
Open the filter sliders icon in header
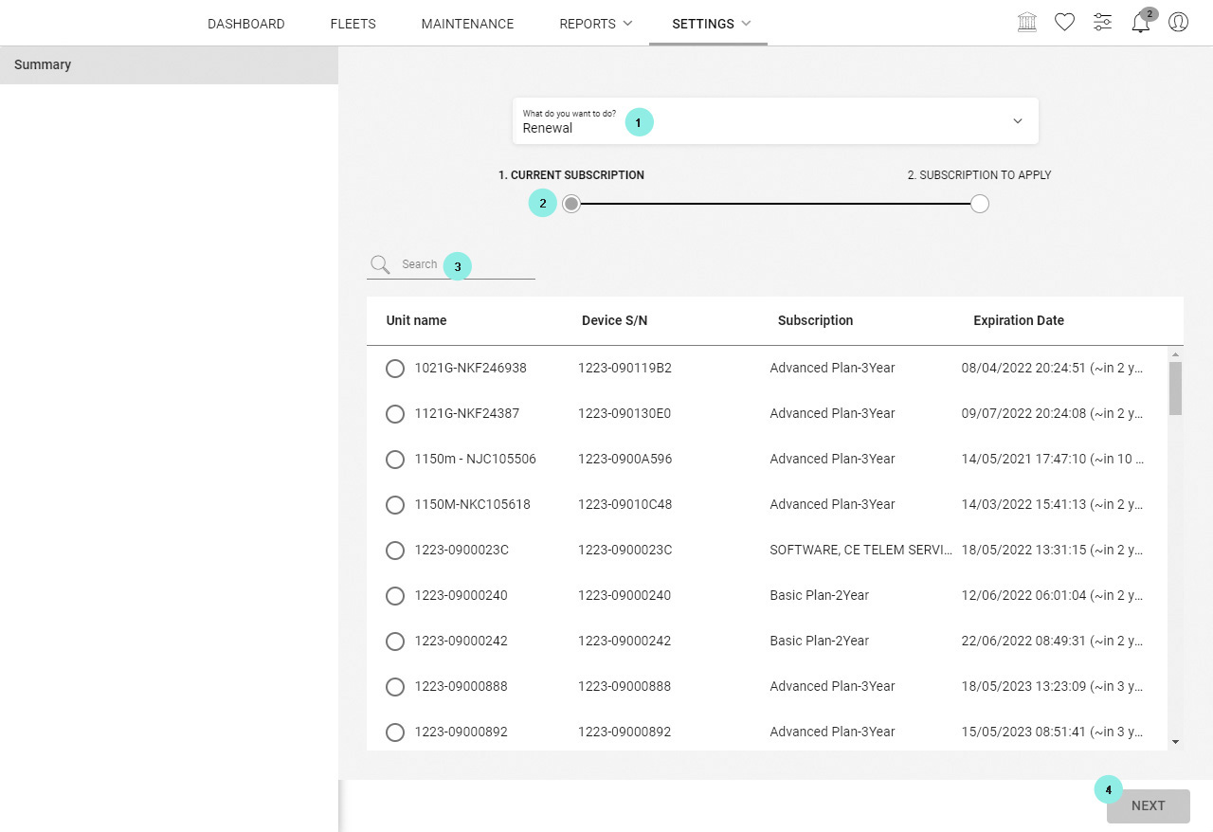coord(1102,22)
